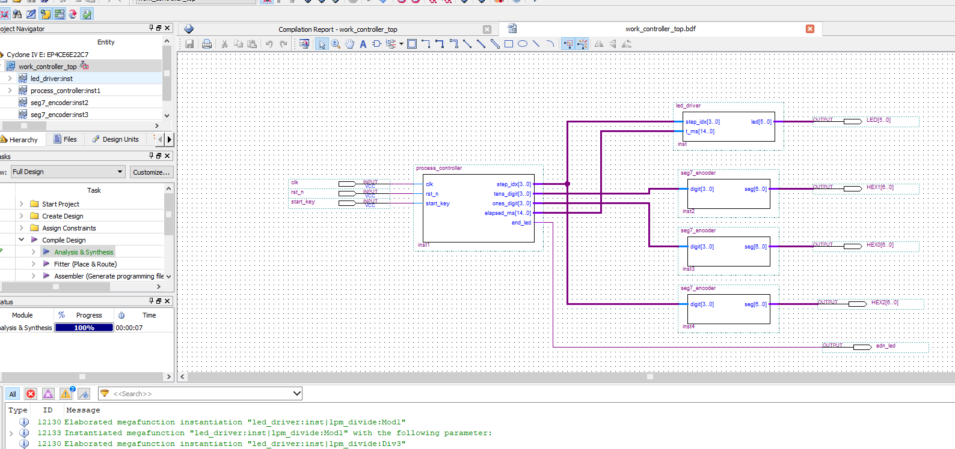Viewport: 955px width, 449px height.
Task: Click the Save icon in editor toolbar
Action: point(189,44)
